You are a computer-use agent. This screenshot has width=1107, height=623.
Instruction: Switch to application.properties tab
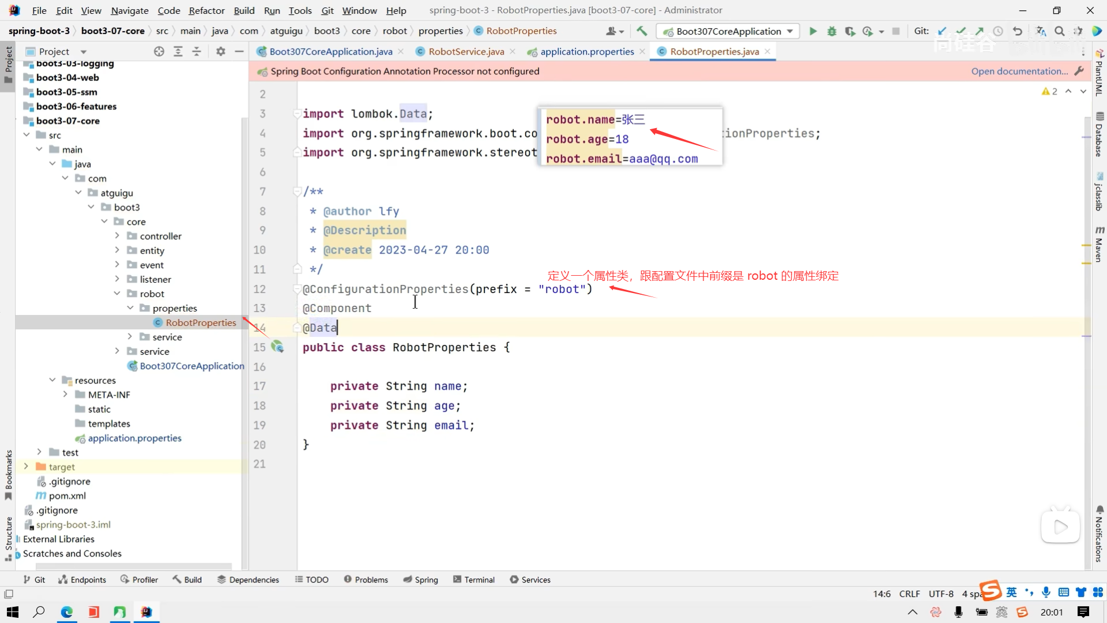coord(586,51)
